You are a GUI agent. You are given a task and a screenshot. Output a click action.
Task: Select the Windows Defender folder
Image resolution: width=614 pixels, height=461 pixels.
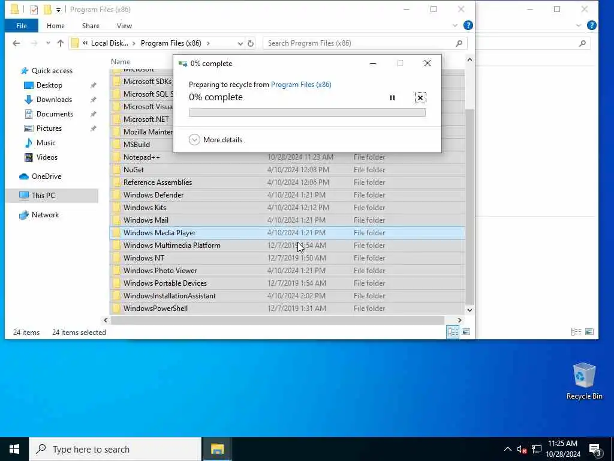click(287, 195)
